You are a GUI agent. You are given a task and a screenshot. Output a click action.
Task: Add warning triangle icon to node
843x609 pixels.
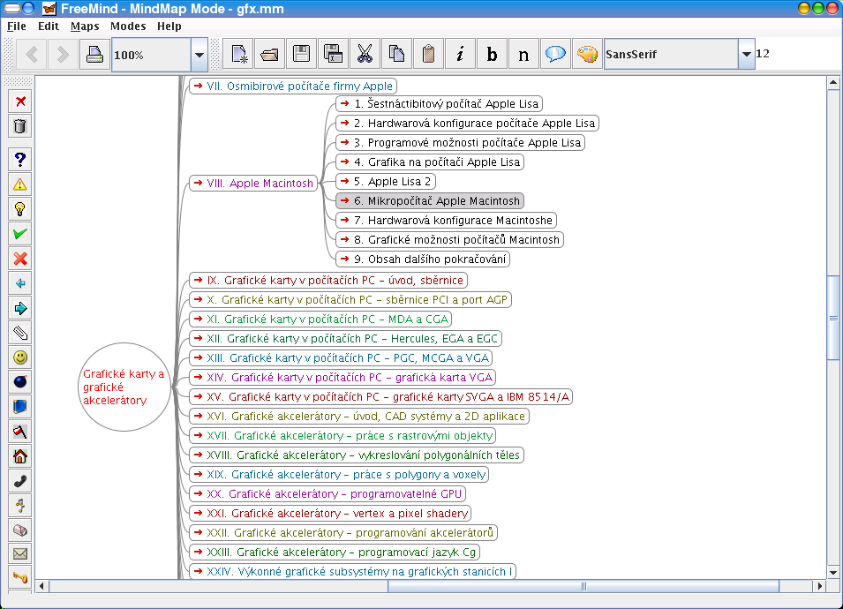coord(20,184)
